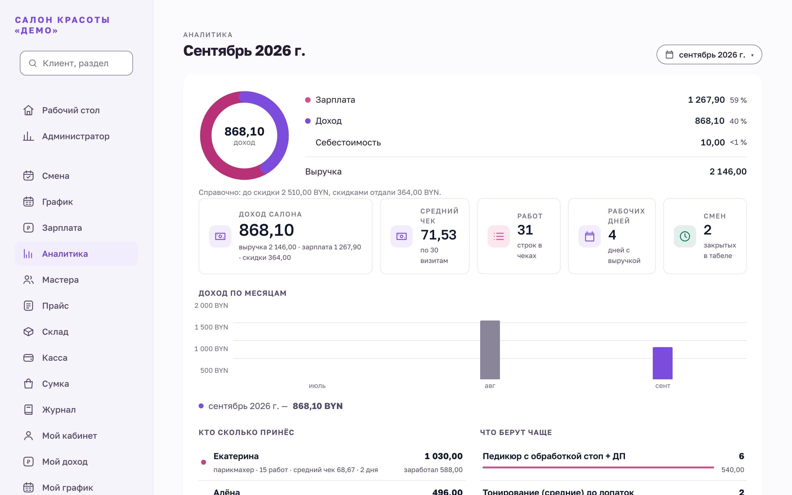This screenshot has width=792, height=495.
Task: Click the calendar-check icon beside Смена
Action: coord(28,176)
